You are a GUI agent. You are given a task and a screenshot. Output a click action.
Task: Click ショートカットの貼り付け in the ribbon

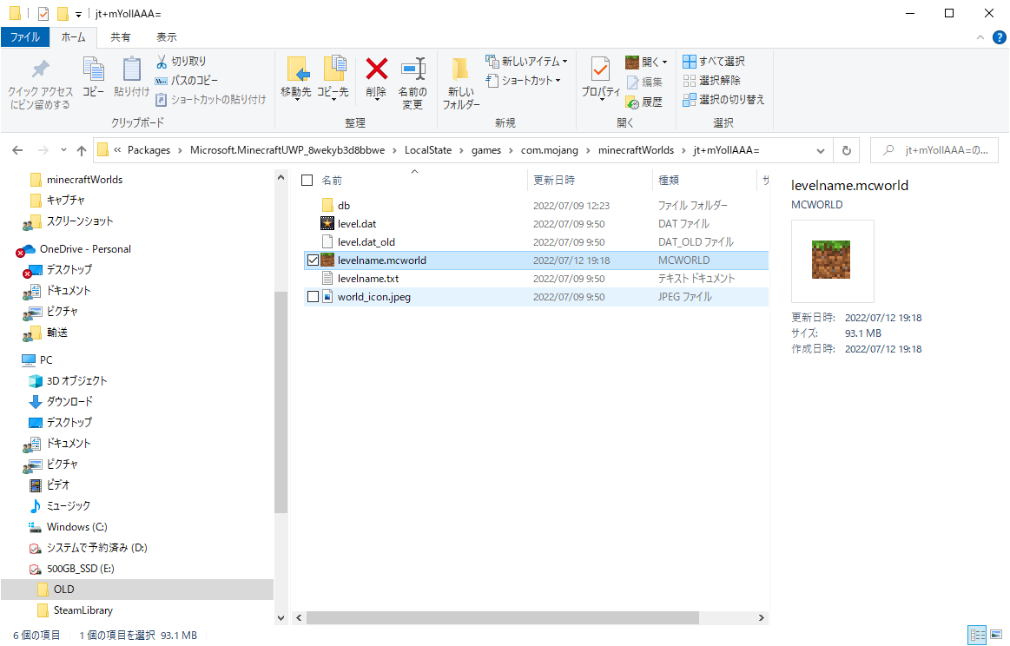coord(211,99)
